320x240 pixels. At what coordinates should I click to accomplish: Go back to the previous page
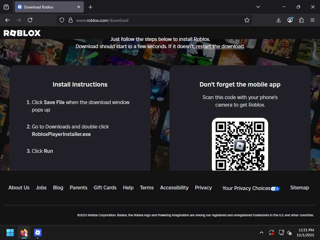click(x=7, y=20)
